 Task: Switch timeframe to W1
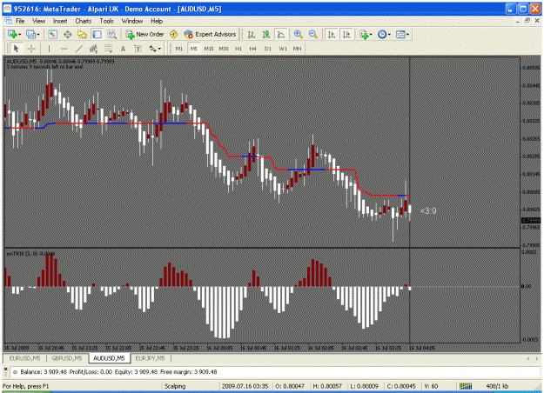[283, 49]
